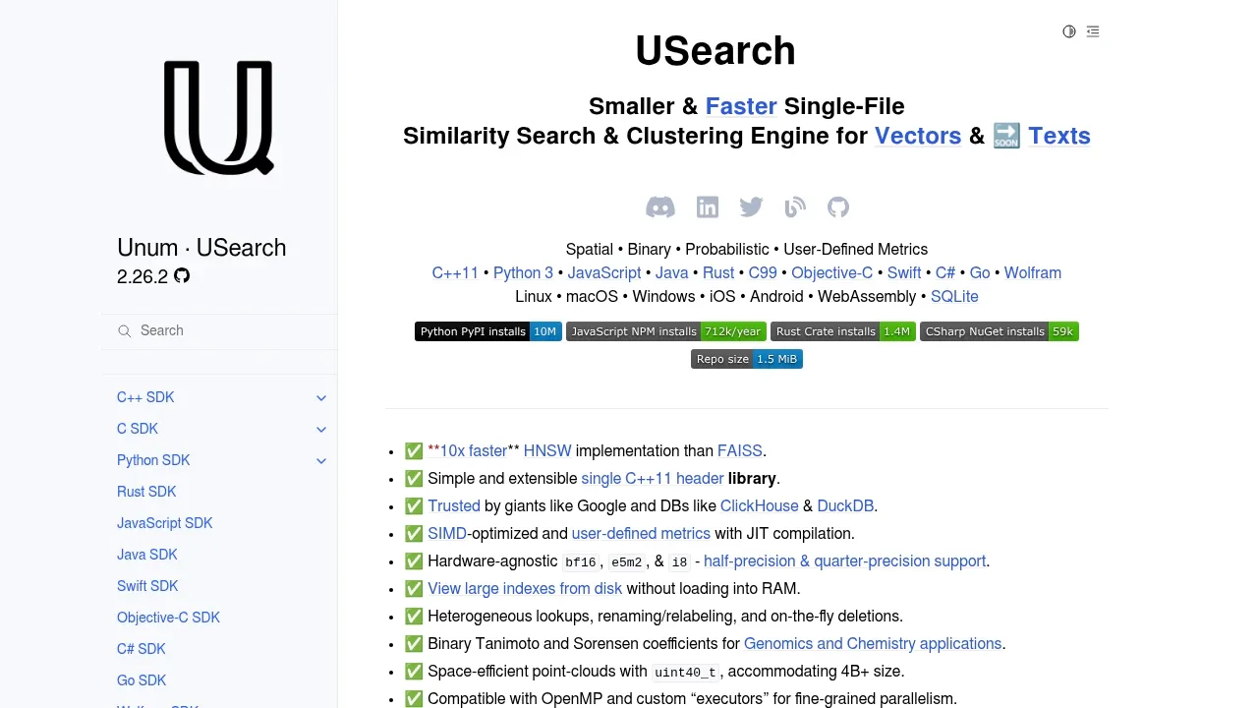The height and width of the screenshot is (708, 1258).
Task: Click the USearch U logo
Action: pyautogui.click(x=218, y=117)
